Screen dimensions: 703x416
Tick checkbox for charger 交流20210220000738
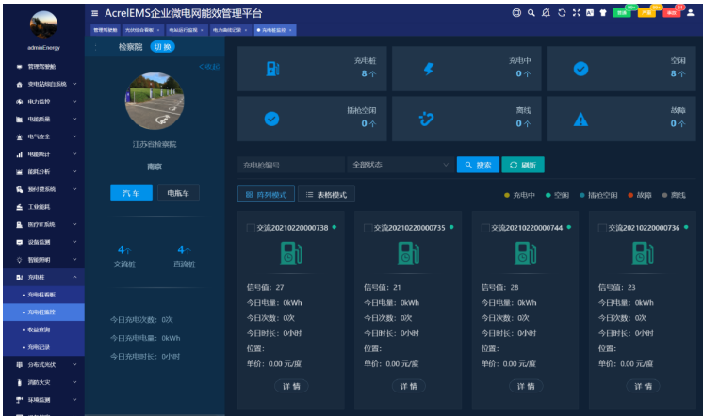[251, 228]
